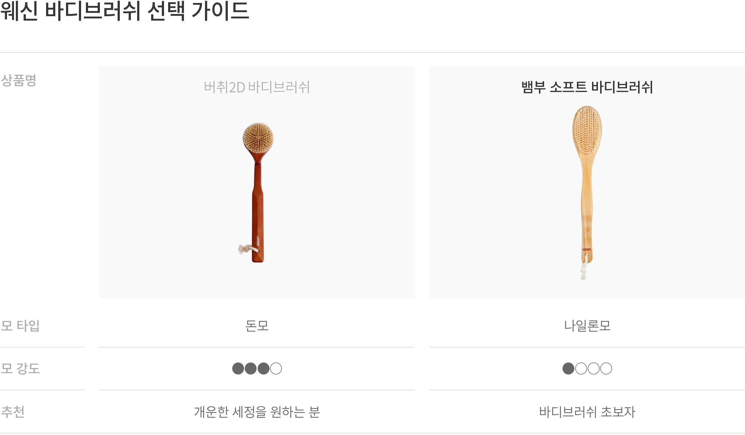Click the second filled hardness dot under 돈모
Image resolution: width=745 pixels, height=435 pixels.
point(251,368)
